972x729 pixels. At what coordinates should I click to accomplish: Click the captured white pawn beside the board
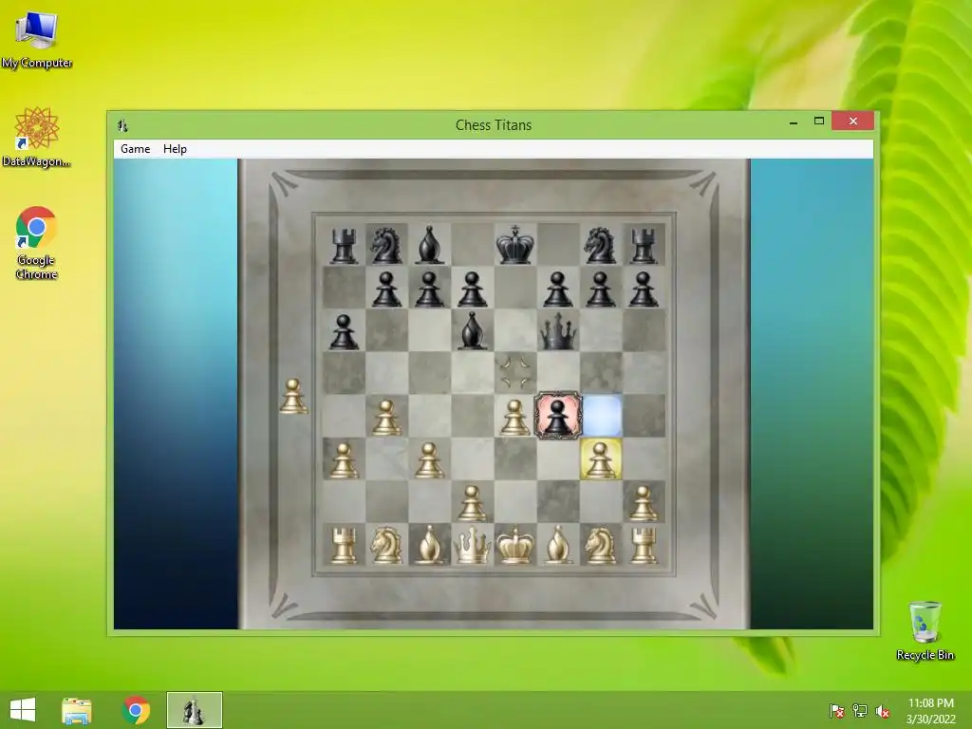[293, 396]
